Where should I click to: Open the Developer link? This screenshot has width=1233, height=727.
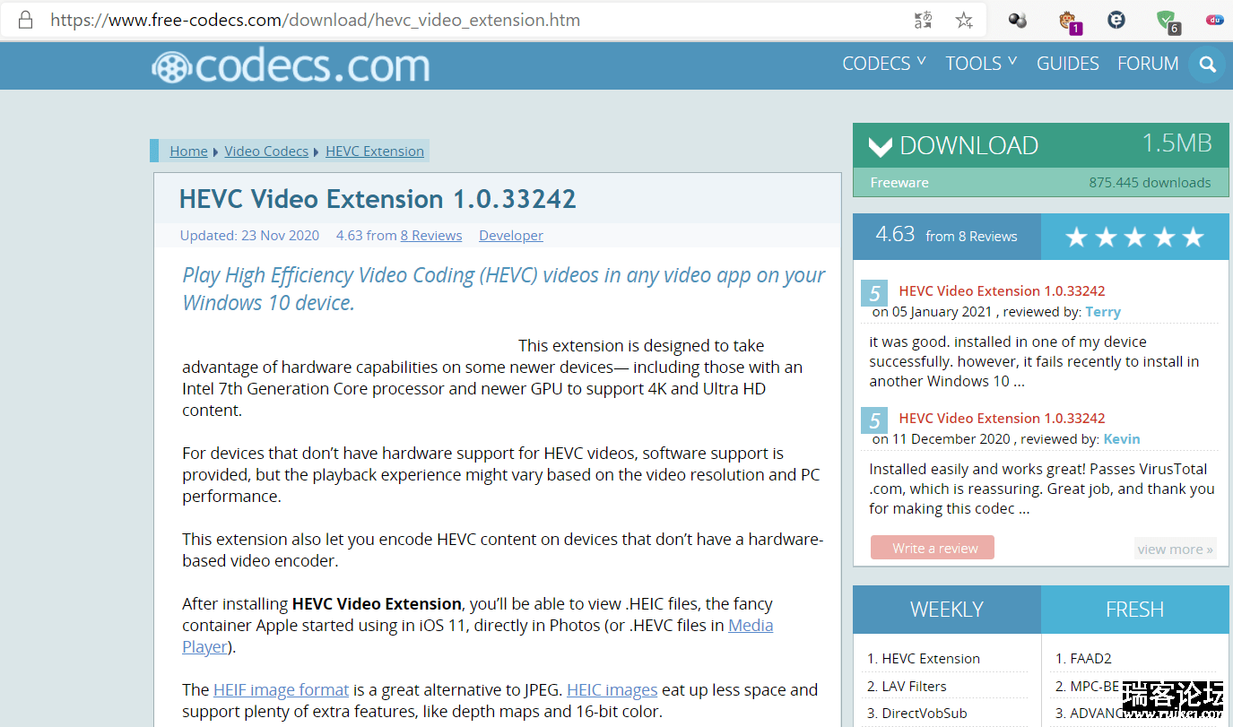511,236
